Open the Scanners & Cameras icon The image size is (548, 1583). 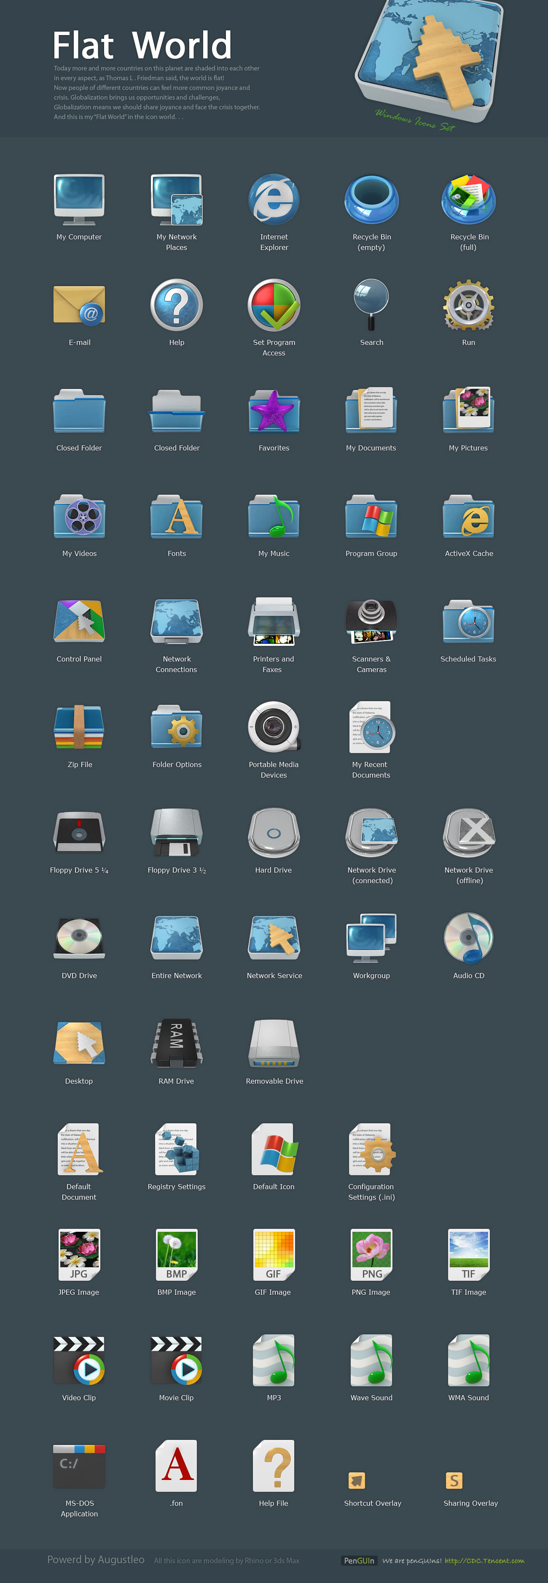371,621
